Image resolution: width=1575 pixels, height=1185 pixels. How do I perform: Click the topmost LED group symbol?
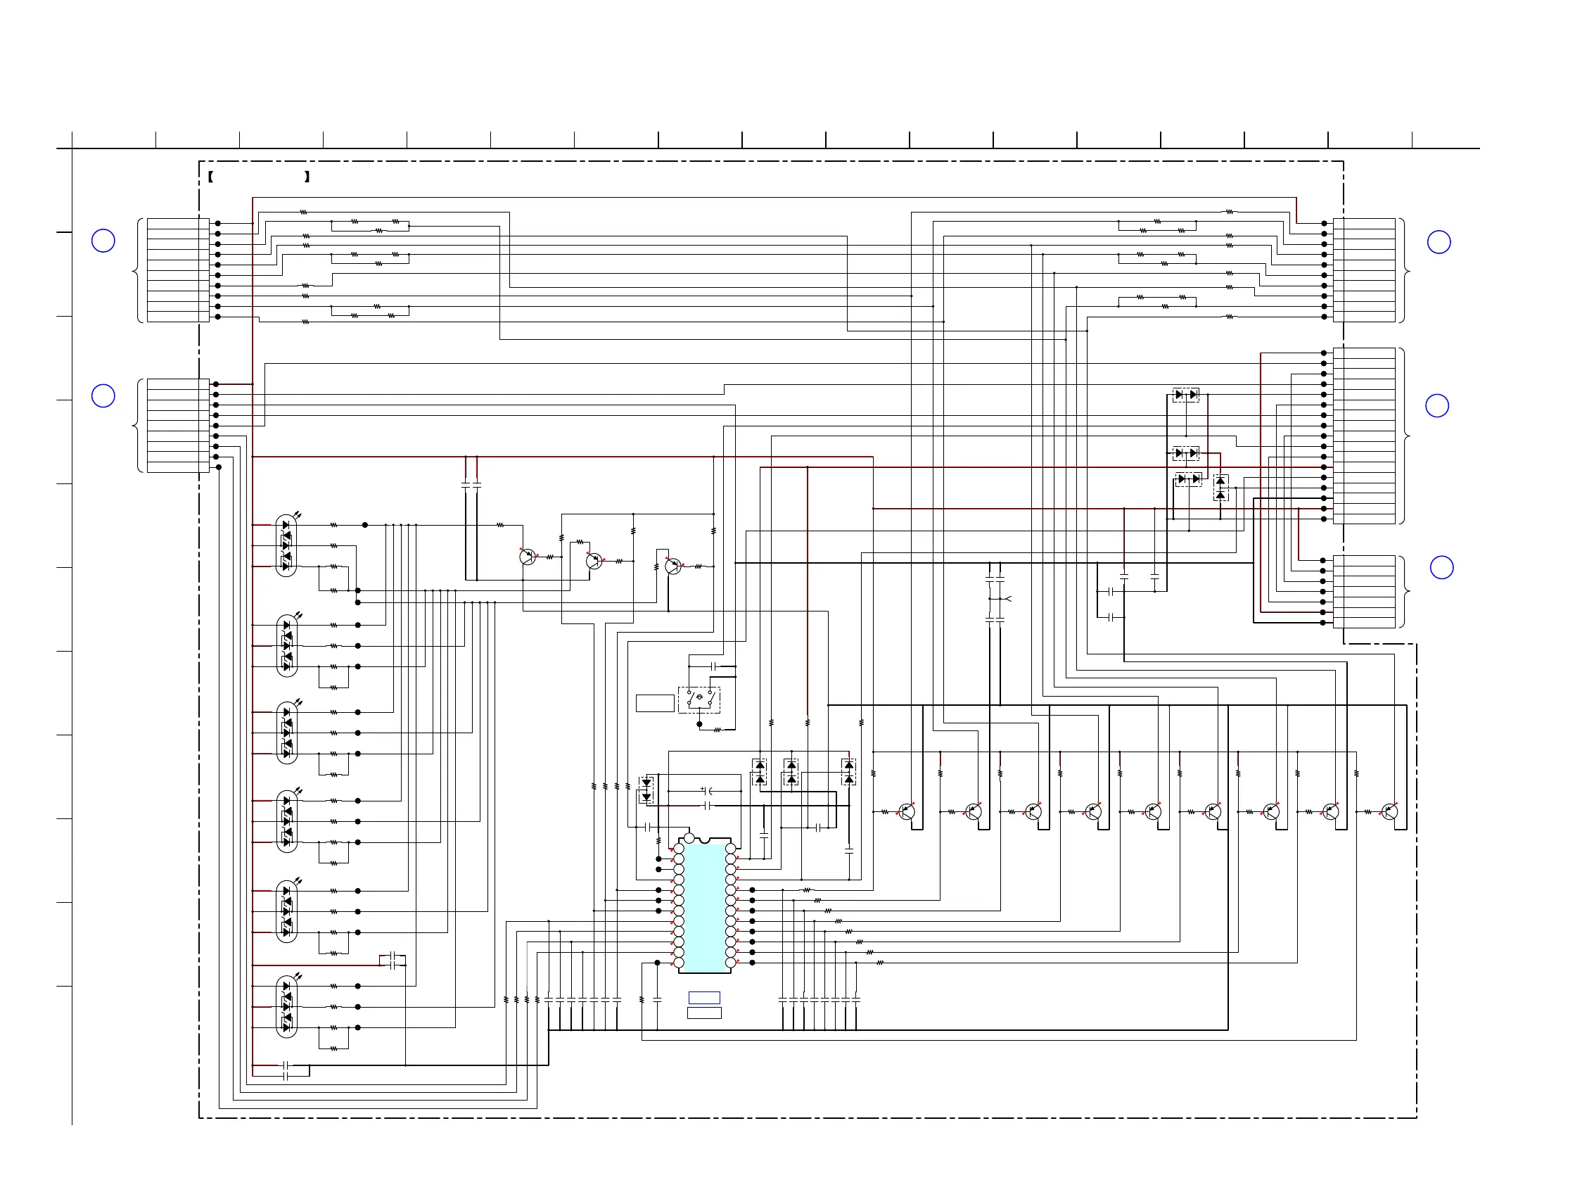286,545
